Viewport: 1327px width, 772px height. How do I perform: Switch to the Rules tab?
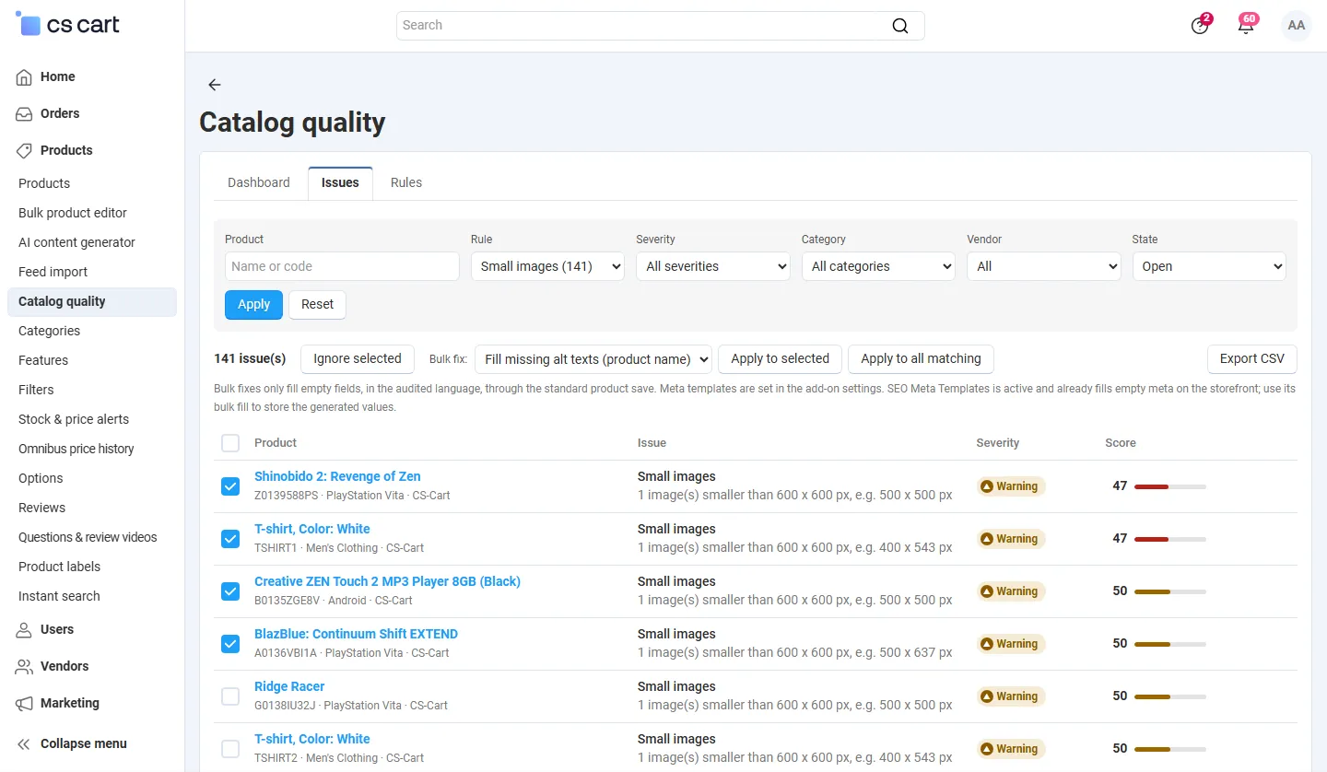coord(406,182)
